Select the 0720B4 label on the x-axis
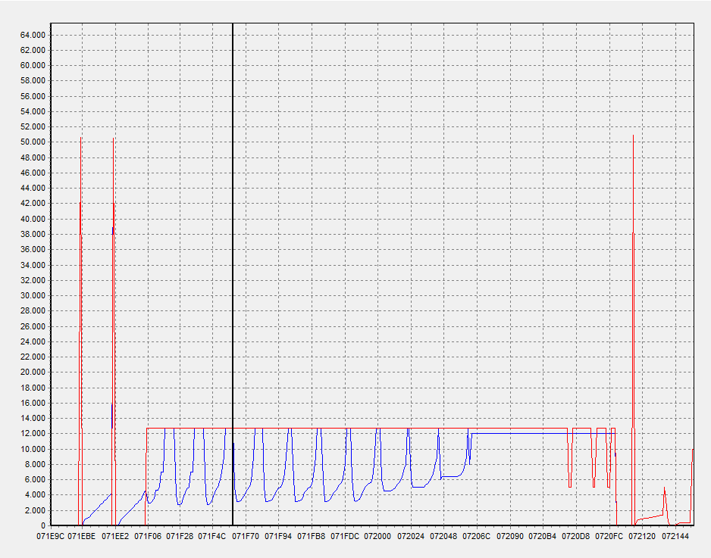Image resolution: width=711 pixels, height=558 pixels. [x=542, y=536]
